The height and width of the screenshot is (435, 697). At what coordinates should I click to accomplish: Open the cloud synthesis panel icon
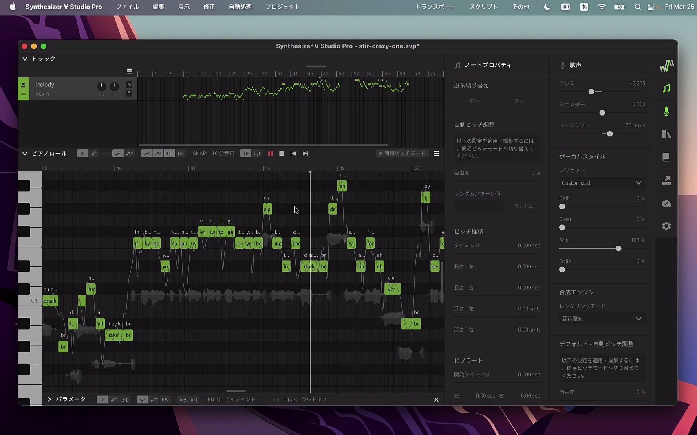click(x=666, y=203)
